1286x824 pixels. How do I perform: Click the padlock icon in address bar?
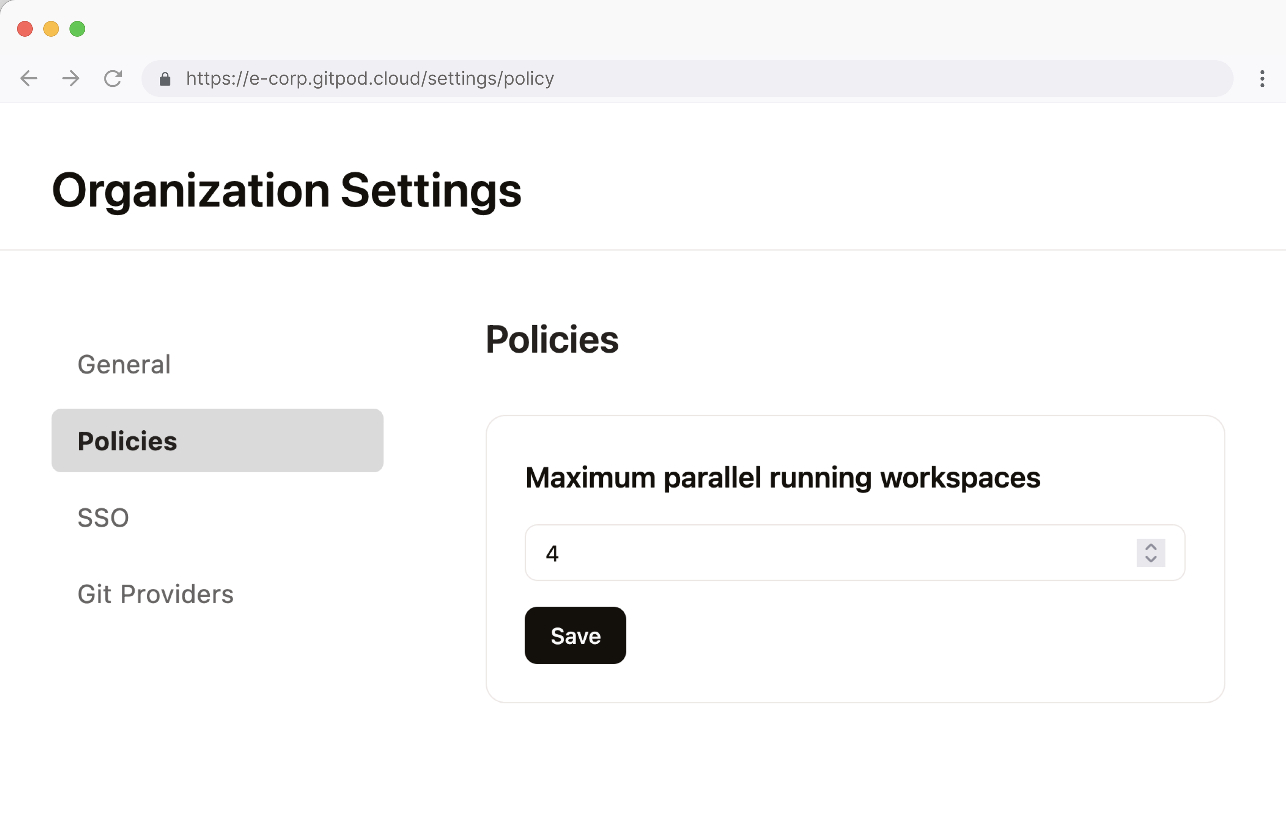pos(165,79)
